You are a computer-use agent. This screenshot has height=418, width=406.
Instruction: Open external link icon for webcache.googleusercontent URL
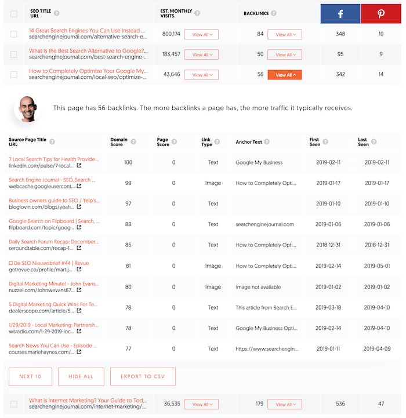79,186
